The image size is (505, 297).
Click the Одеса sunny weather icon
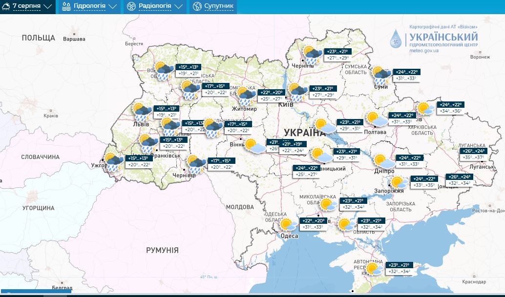pos(287,224)
